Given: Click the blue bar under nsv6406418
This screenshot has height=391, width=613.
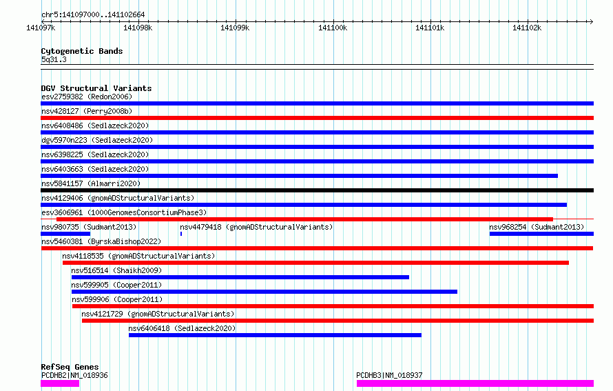Looking at the screenshot, I should pyautogui.click(x=275, y=335).
